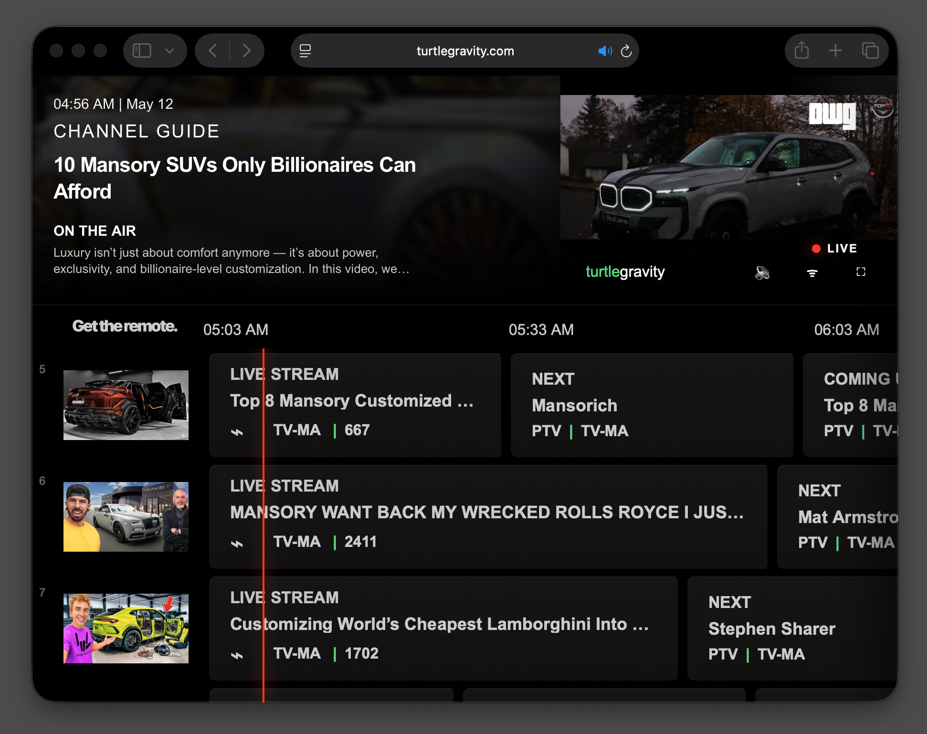Click the 05:33 AM time slot header
927x734 pixels.
(x=541, y=330)
